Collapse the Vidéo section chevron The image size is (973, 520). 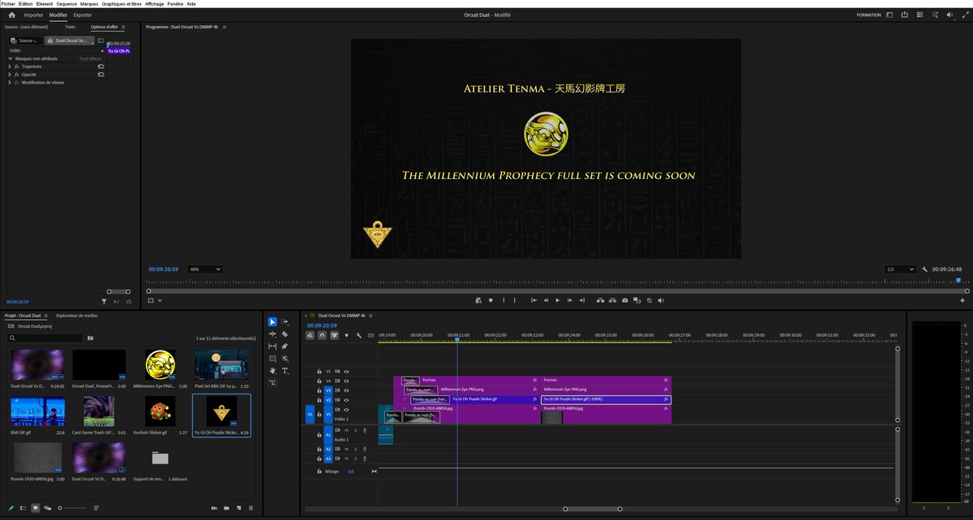point(101,50)
